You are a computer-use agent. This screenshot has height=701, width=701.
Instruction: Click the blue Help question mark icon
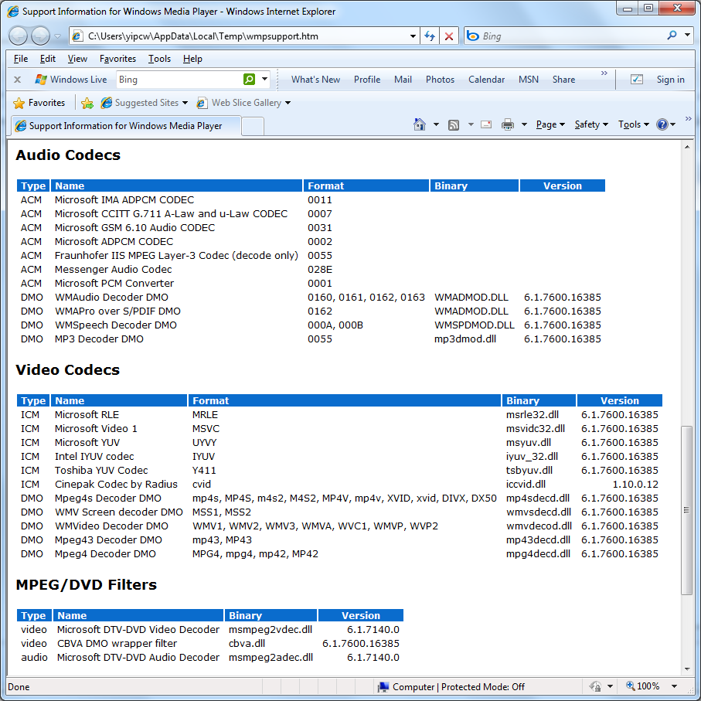pyautogui.click(x=662, y=124)
